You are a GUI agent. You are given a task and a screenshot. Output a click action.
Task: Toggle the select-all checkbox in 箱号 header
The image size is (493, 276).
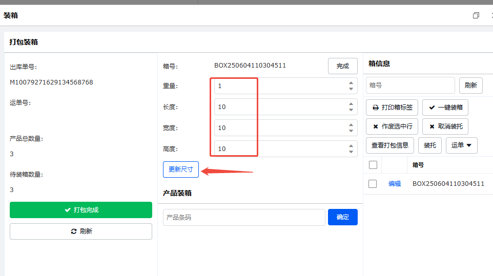[x=373, y=165]
